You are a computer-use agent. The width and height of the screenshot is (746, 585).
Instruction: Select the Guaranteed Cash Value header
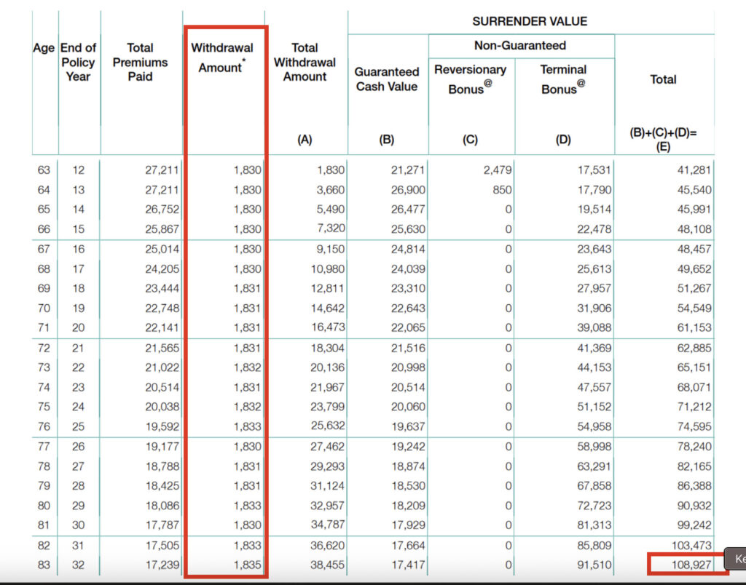click(387, 79)
